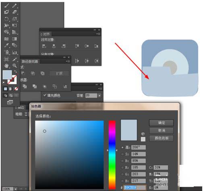Select the G radio button next to 203
Image resolution: width=203 pixels, height=191 pixels.
click(122, 174)
